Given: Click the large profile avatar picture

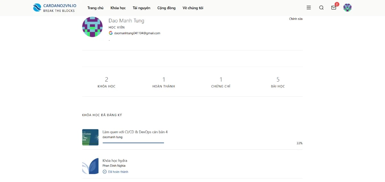Looking at the screenshot, I should [92, 27].
